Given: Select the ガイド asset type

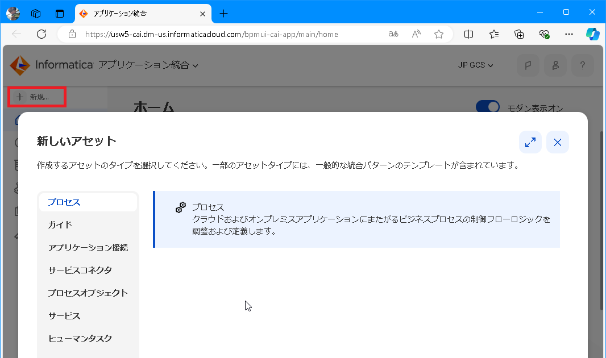Looking at the screenshot, I should [x=88, y=225].
